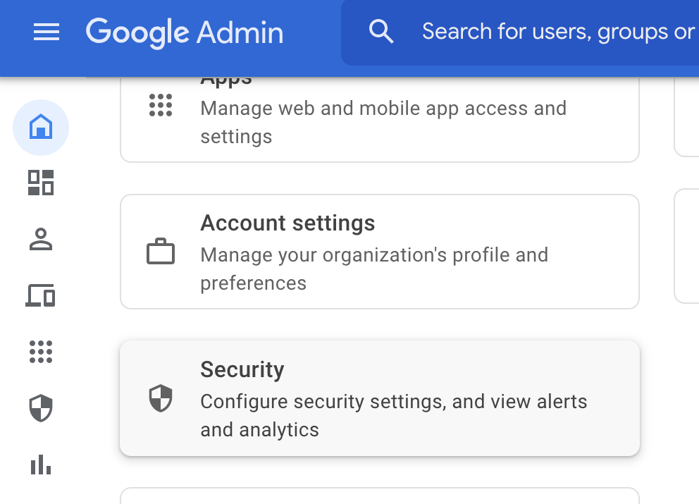Click the Home icon in sidebar

[x=41, y=128]
